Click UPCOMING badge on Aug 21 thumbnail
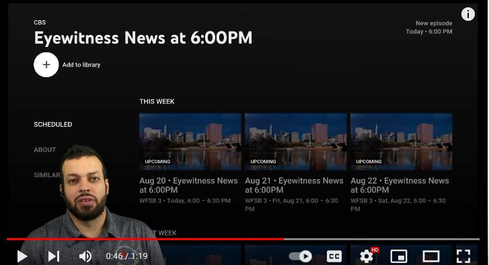Screen dimensions: 489x265 point(263,162)
